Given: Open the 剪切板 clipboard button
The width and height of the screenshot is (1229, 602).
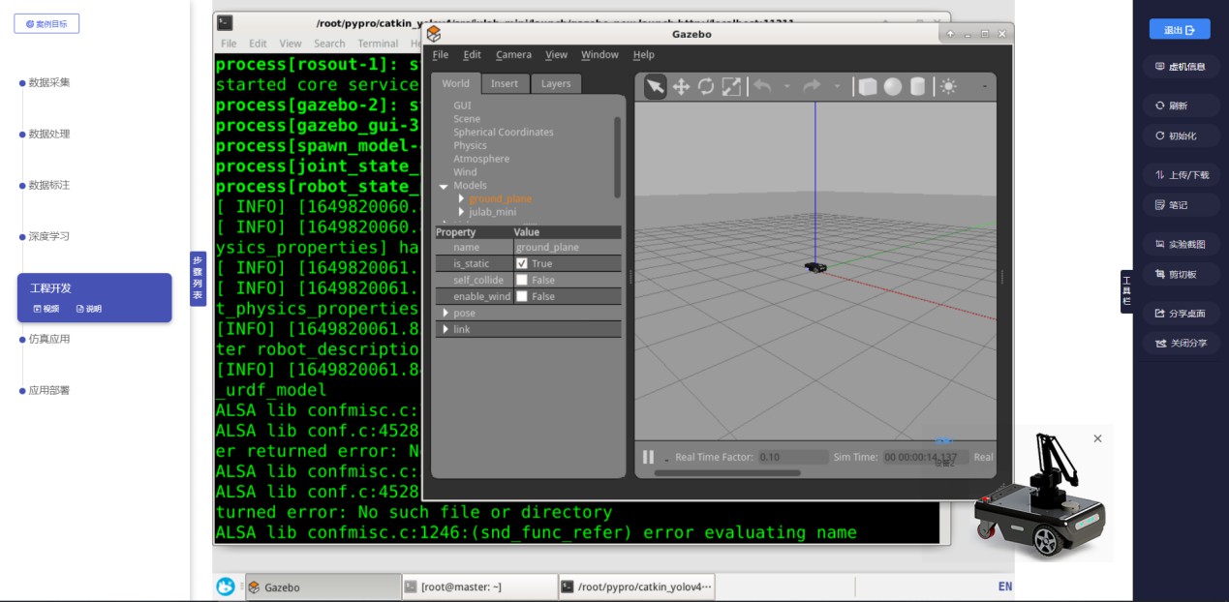Looking at the screenshot, I should point(1181,274).
